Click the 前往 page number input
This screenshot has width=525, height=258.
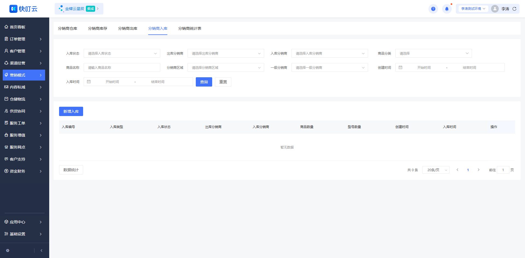click(x=503, y=170)
